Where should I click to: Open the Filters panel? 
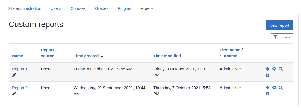pos(282,37)
